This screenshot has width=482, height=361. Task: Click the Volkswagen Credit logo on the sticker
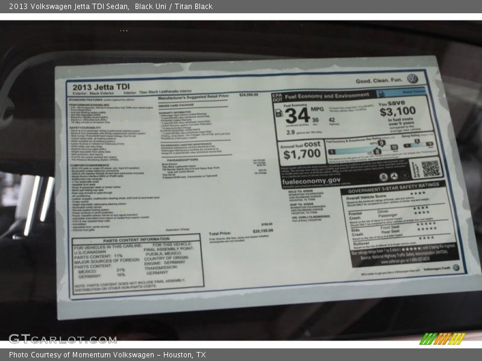coord(456,267)
